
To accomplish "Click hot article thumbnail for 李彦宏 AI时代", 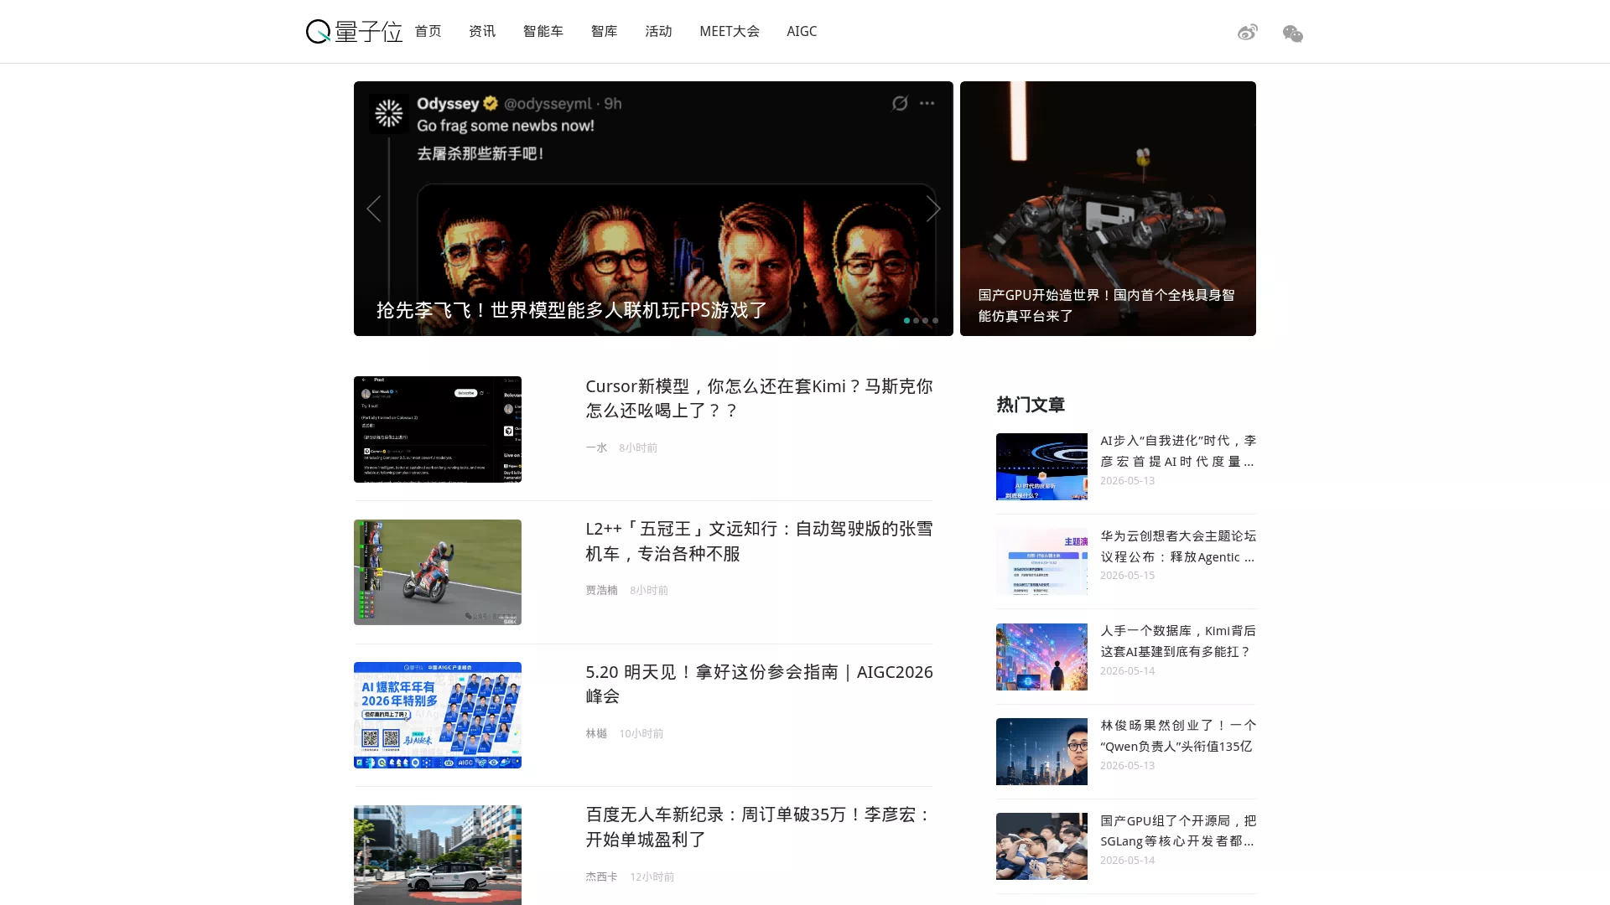I will 1041,467.
